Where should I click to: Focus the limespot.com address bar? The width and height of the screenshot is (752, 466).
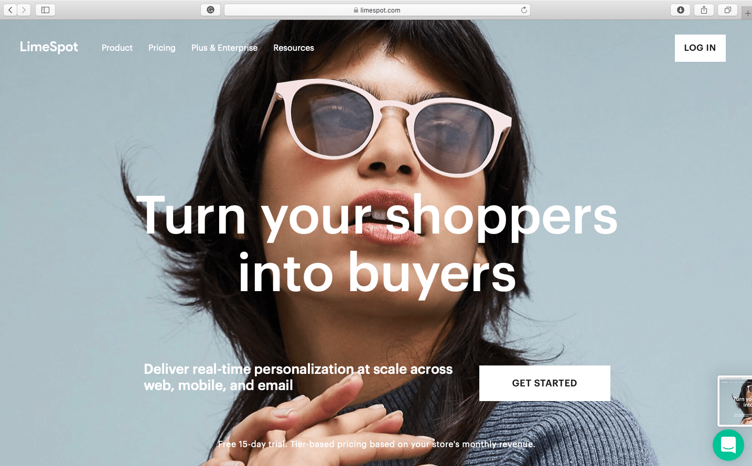click(x=377, y=10)
